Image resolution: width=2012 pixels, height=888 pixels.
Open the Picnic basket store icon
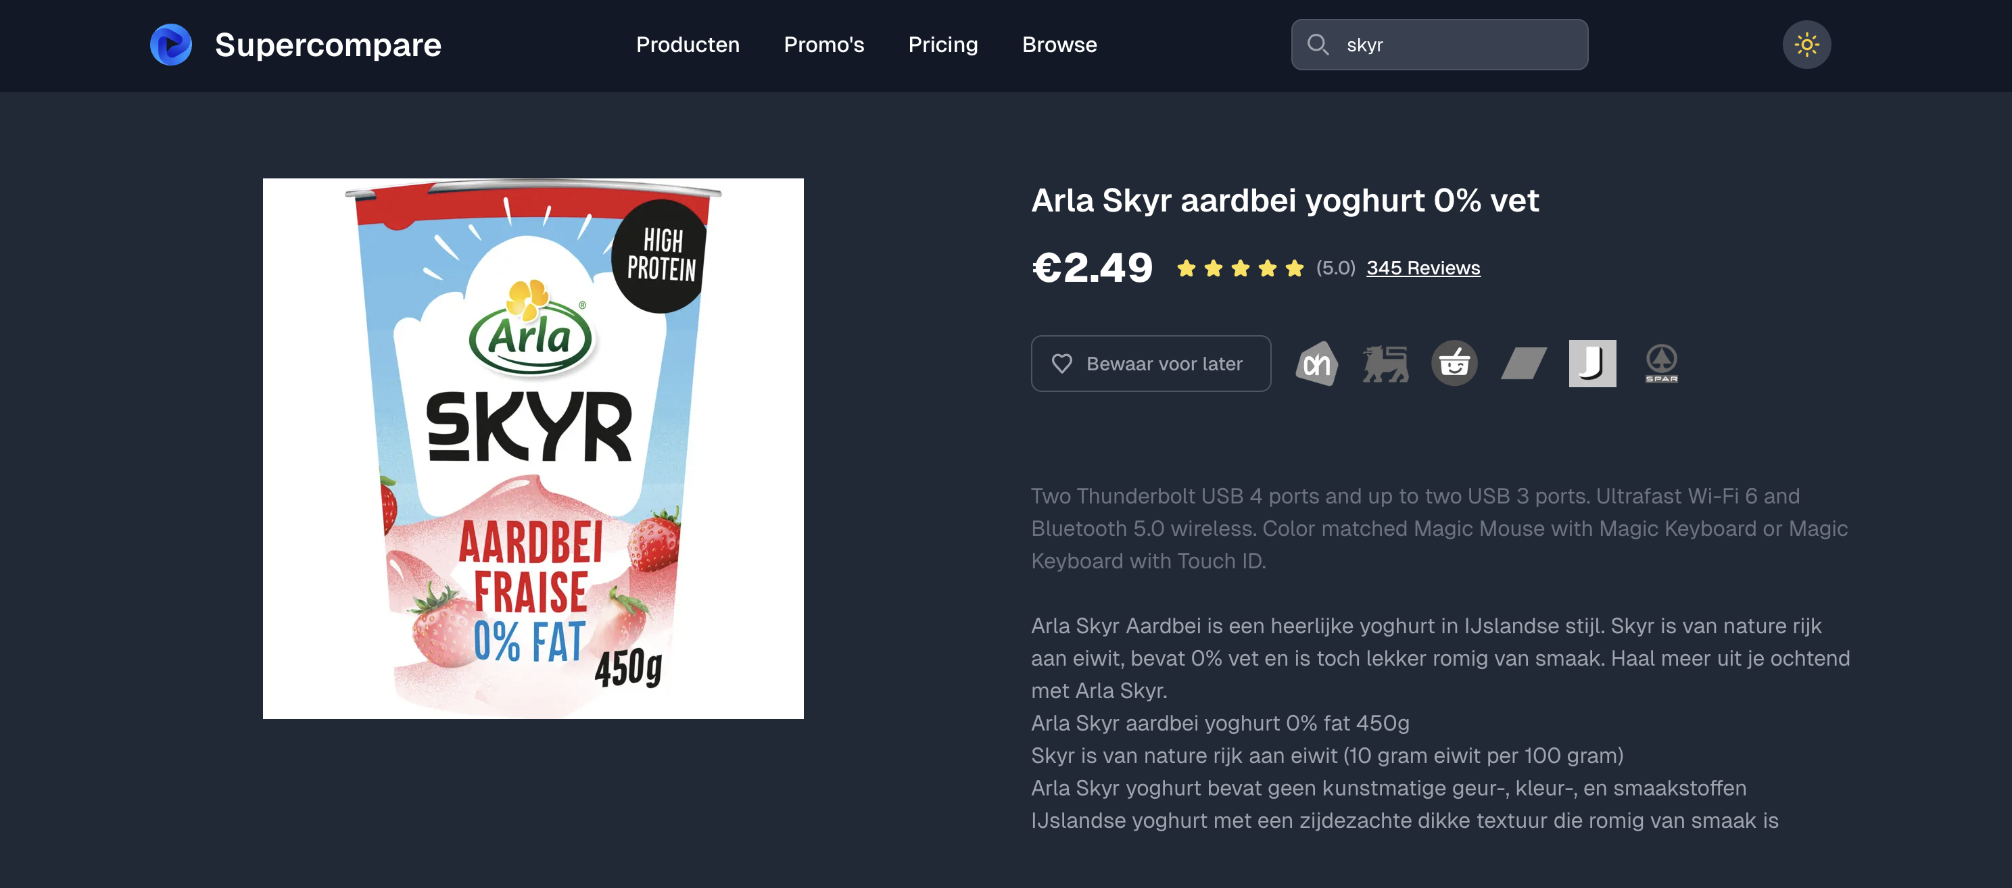pos(1454,363)
